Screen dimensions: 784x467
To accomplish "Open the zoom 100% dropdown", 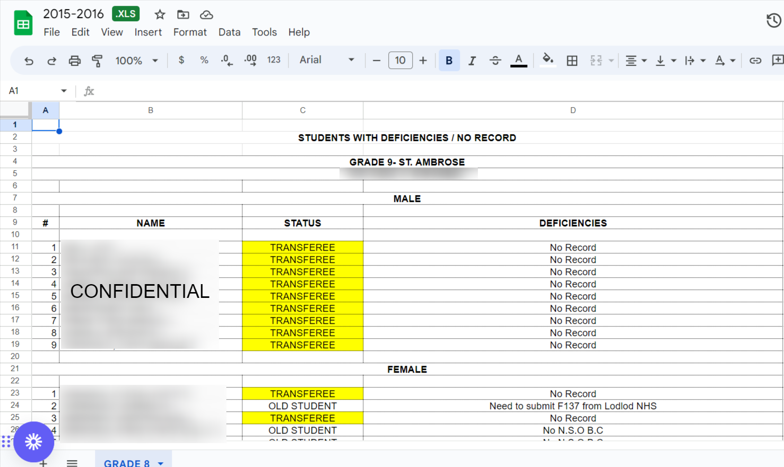I will (137, 60).
